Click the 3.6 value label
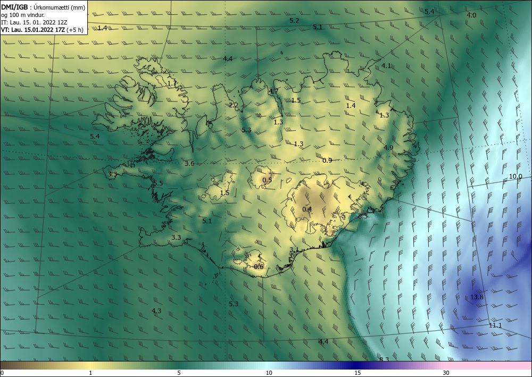The height and width of the screenshot is (377, 532). pyautogui.click(x=189, y=164)
